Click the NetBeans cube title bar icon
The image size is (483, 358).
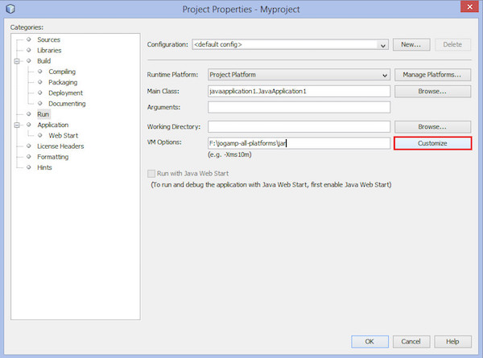(x=10, y=9)
